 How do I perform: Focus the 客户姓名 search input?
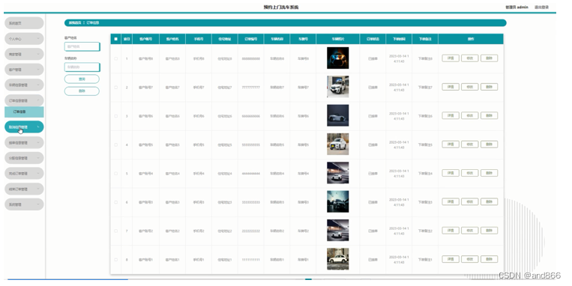tap(82, 46)
